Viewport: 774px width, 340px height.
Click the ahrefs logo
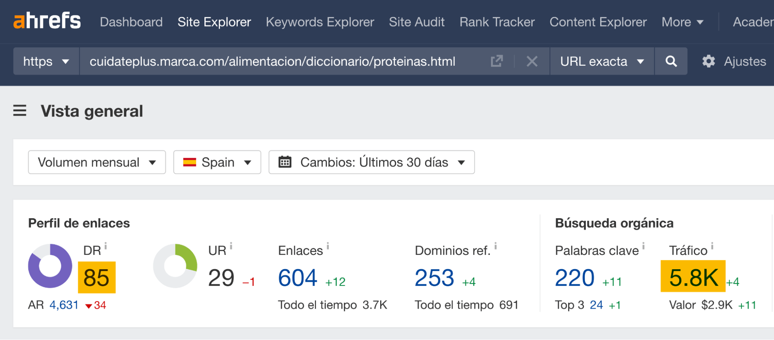(x=47, y=21)
